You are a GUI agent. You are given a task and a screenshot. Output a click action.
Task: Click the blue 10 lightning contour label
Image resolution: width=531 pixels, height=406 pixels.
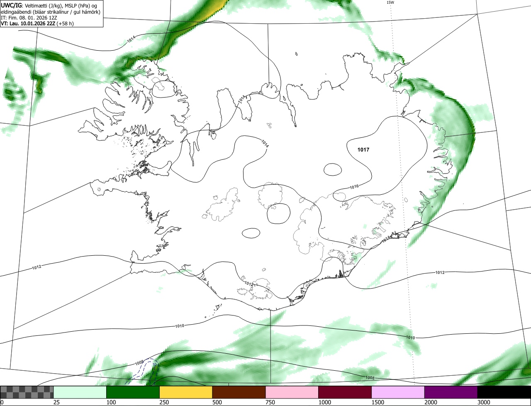155,364
